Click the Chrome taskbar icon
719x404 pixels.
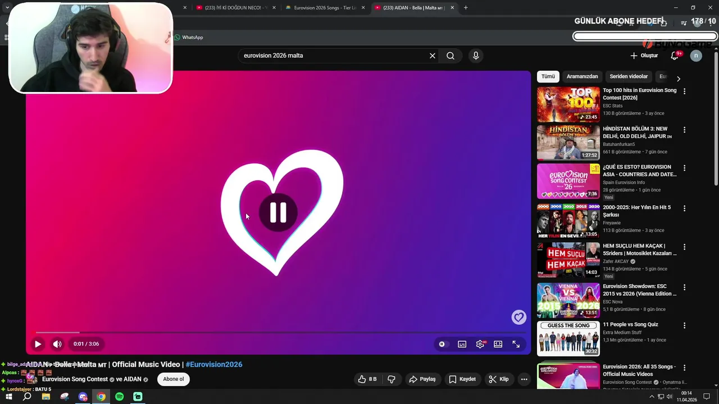(x=101, y=397)
